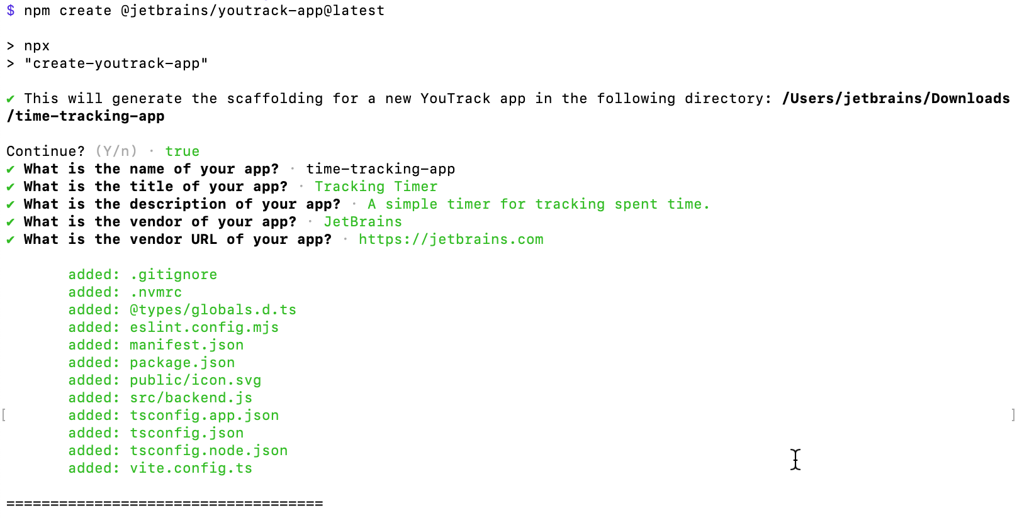Open the https://jetbrains.com vendor URL
Screen dimensions: 1017x518
click(451, 240)
